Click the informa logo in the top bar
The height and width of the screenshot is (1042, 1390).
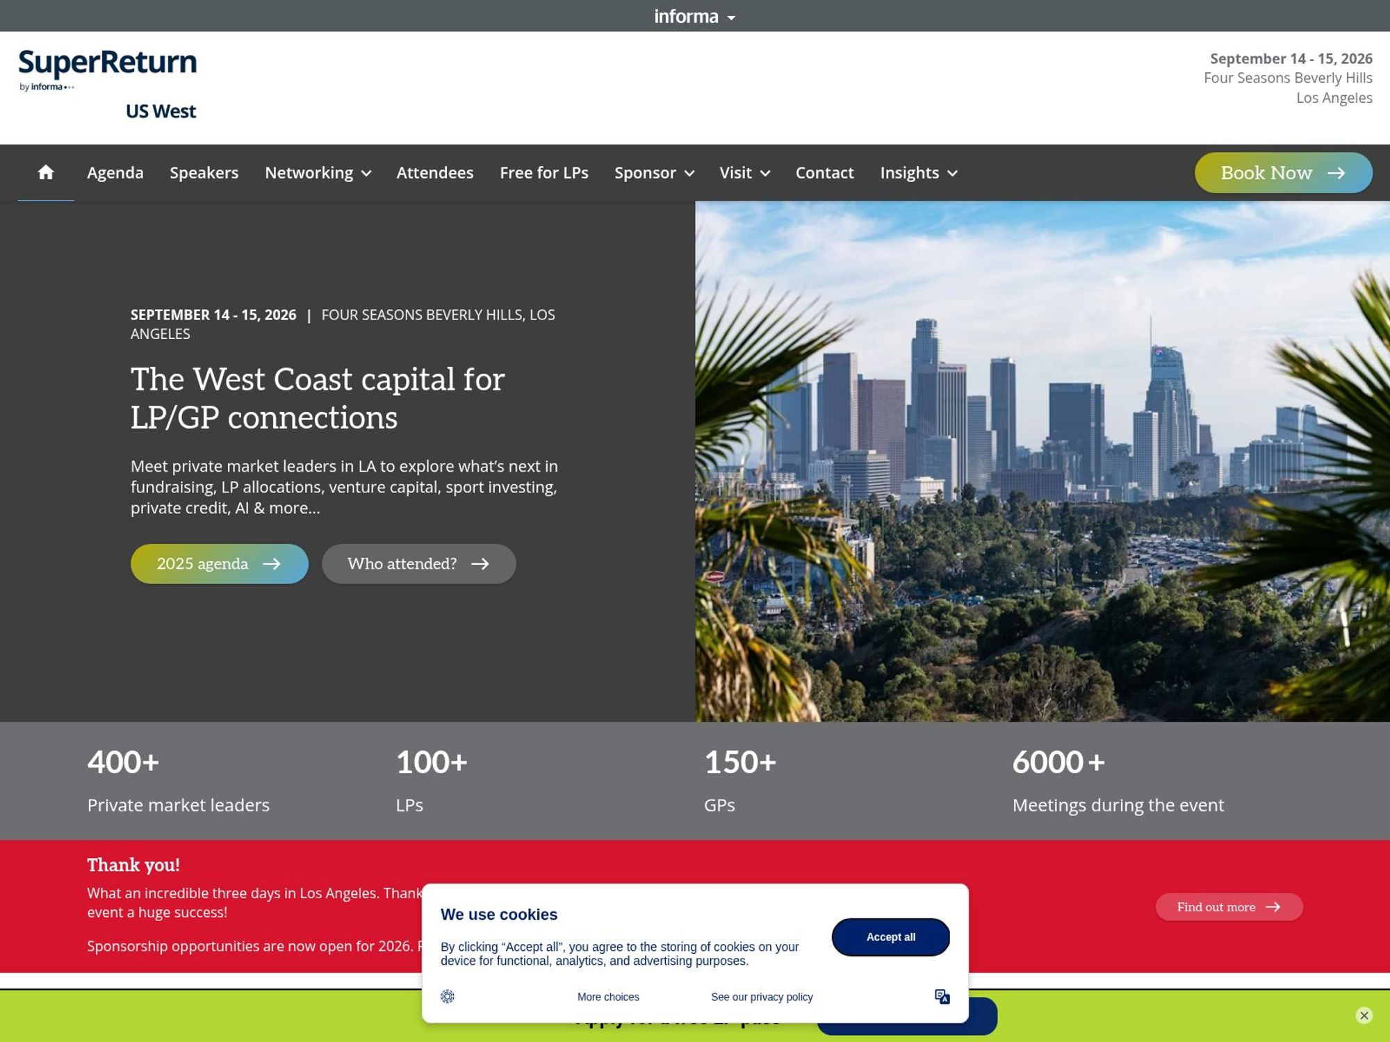685,15
